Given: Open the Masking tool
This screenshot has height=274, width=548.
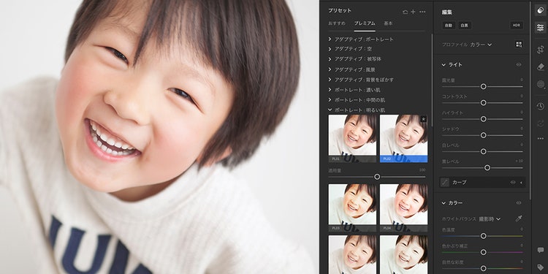Looking at the screenshot, I should click(x=540, y=84).
